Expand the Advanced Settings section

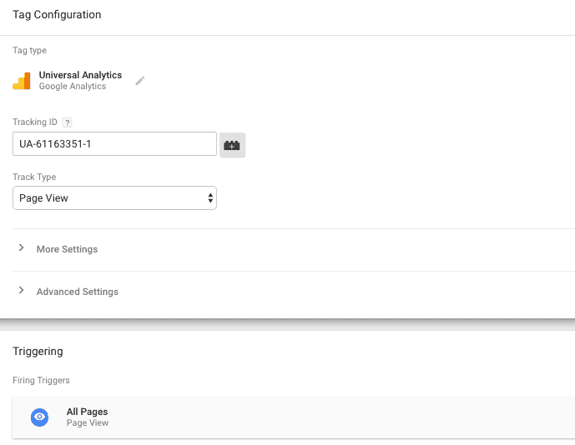pyautogui.click(x=78, y=292)
